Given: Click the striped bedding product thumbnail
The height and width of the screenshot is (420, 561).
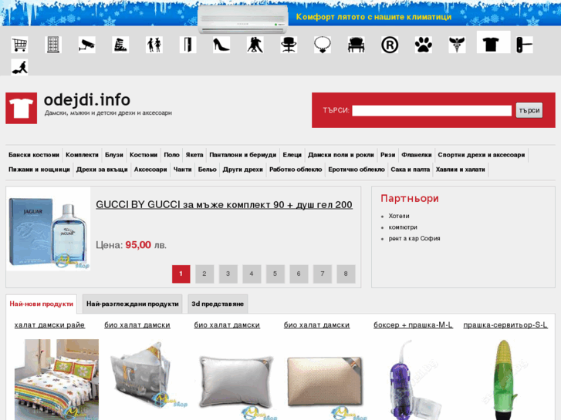Looking at the screenshot, I should tap(56, 380).
